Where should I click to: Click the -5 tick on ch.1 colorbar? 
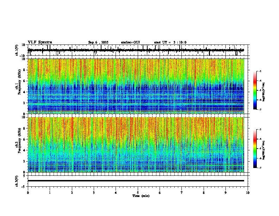click(260, 90)
